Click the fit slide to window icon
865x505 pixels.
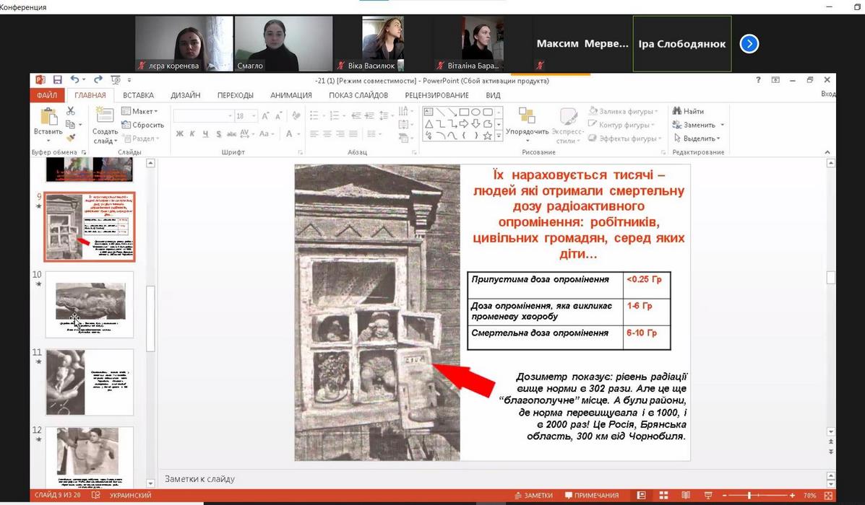pos(827,496)
